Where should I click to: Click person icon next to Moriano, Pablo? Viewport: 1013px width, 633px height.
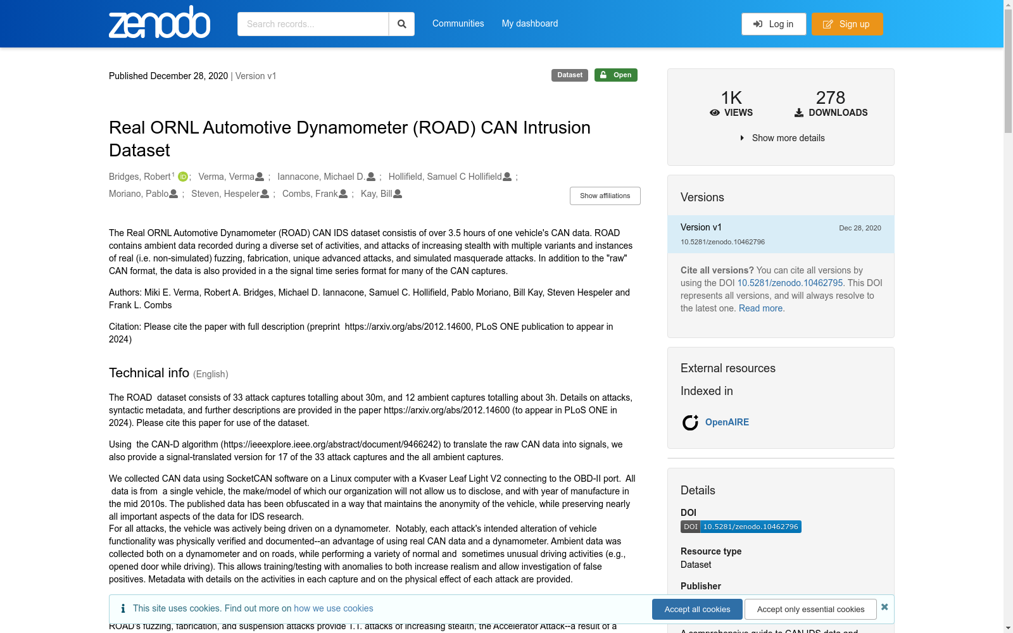click(x=173, y=194)
